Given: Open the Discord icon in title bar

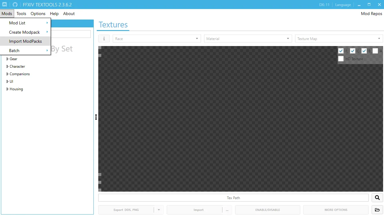Looking at the screenshot, I should (5, 5).
